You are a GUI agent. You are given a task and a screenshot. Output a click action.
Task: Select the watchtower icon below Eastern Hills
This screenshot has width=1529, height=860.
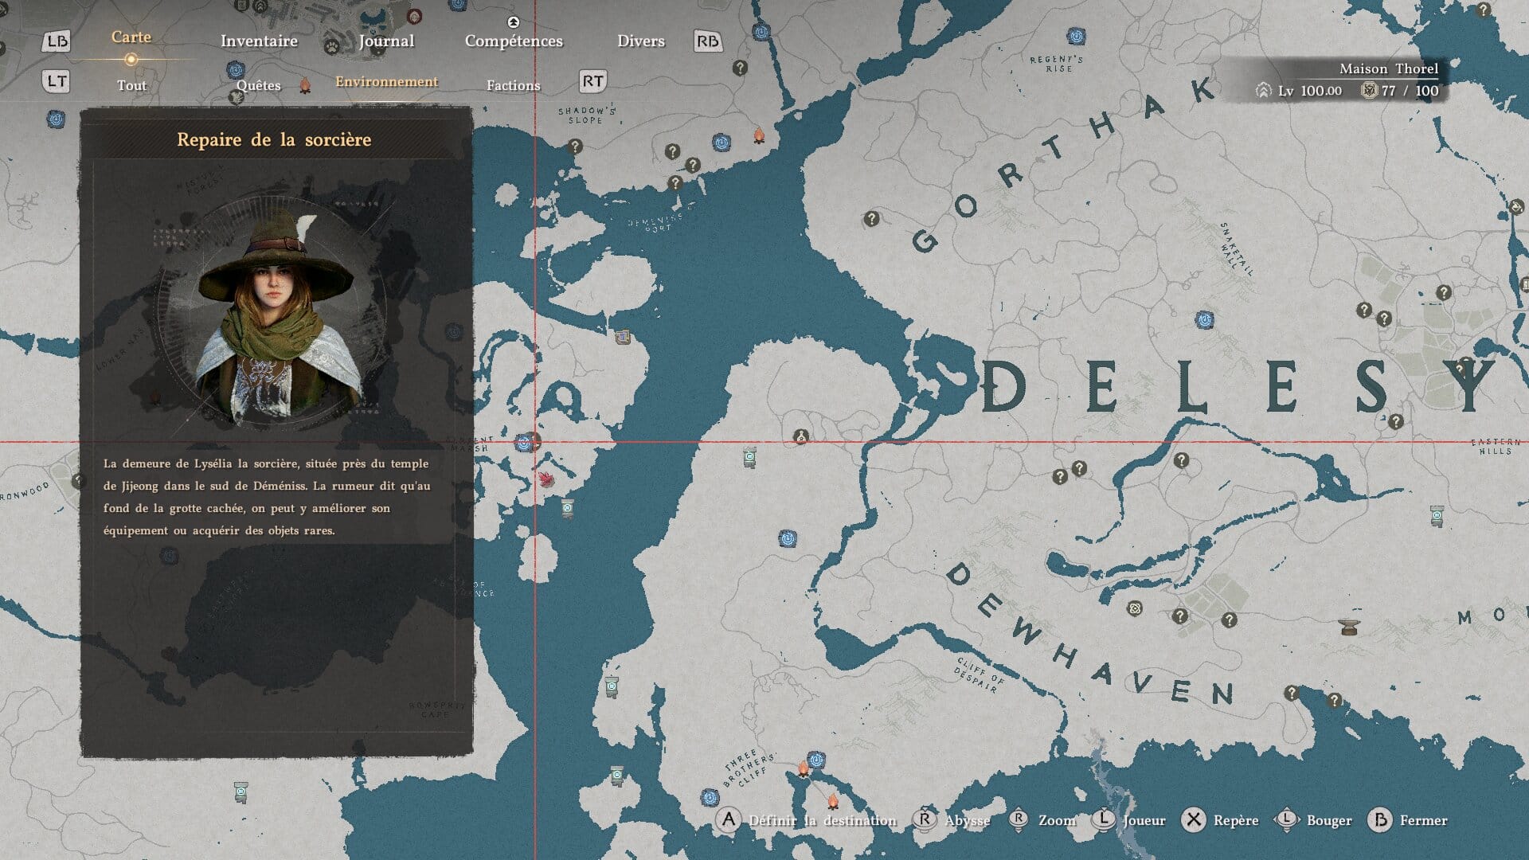tap(1437, 515)
